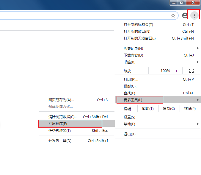Open 下载内容(D) from the menu

pyautogui.click(x=157, y=55)
